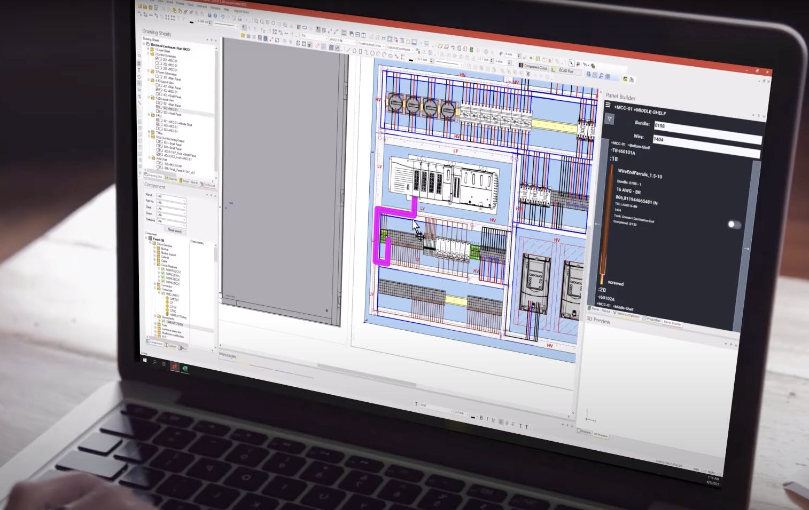
Task: Select the line drawing tool
Action: click(x=348, y=50)
